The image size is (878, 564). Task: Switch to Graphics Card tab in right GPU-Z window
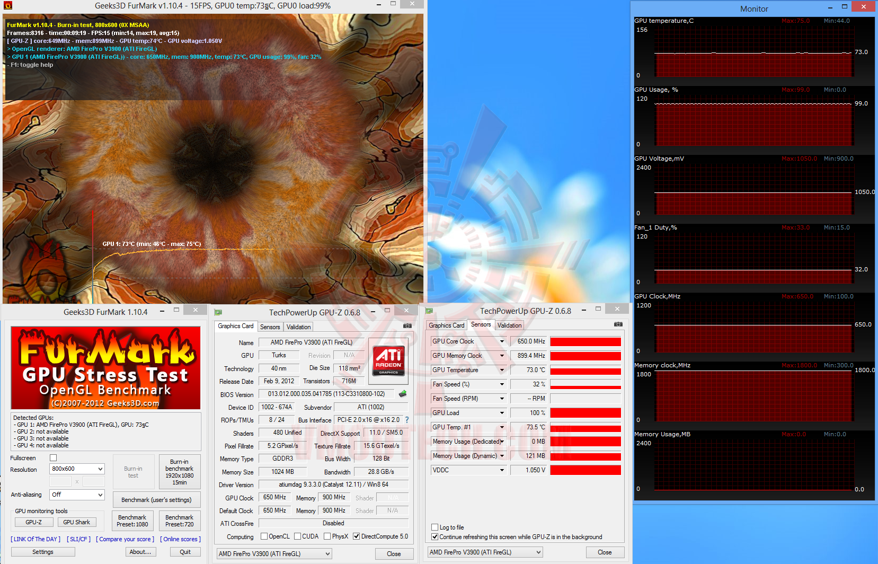pyautogui.click(x=447, y=325)
